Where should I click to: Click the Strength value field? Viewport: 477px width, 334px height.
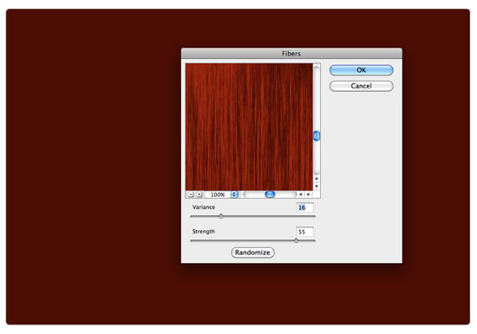click(x=304, y=232)
